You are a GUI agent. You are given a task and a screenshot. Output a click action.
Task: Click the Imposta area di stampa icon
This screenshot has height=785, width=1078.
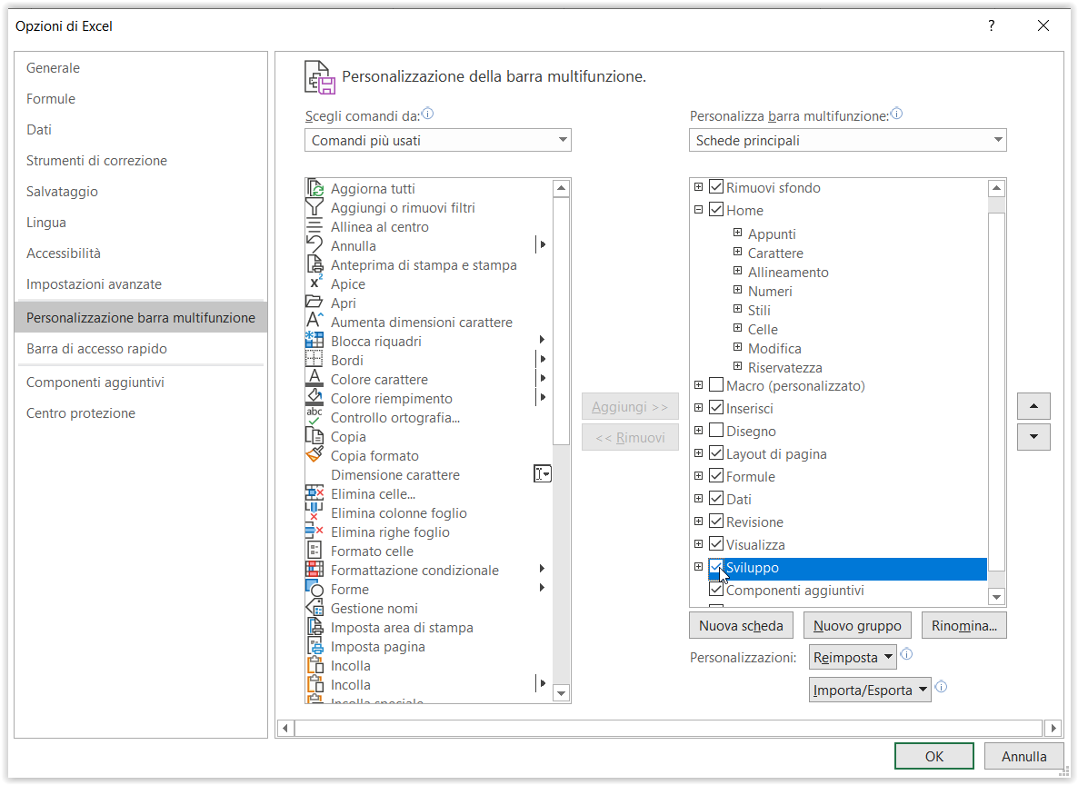(x=314, y=627)
